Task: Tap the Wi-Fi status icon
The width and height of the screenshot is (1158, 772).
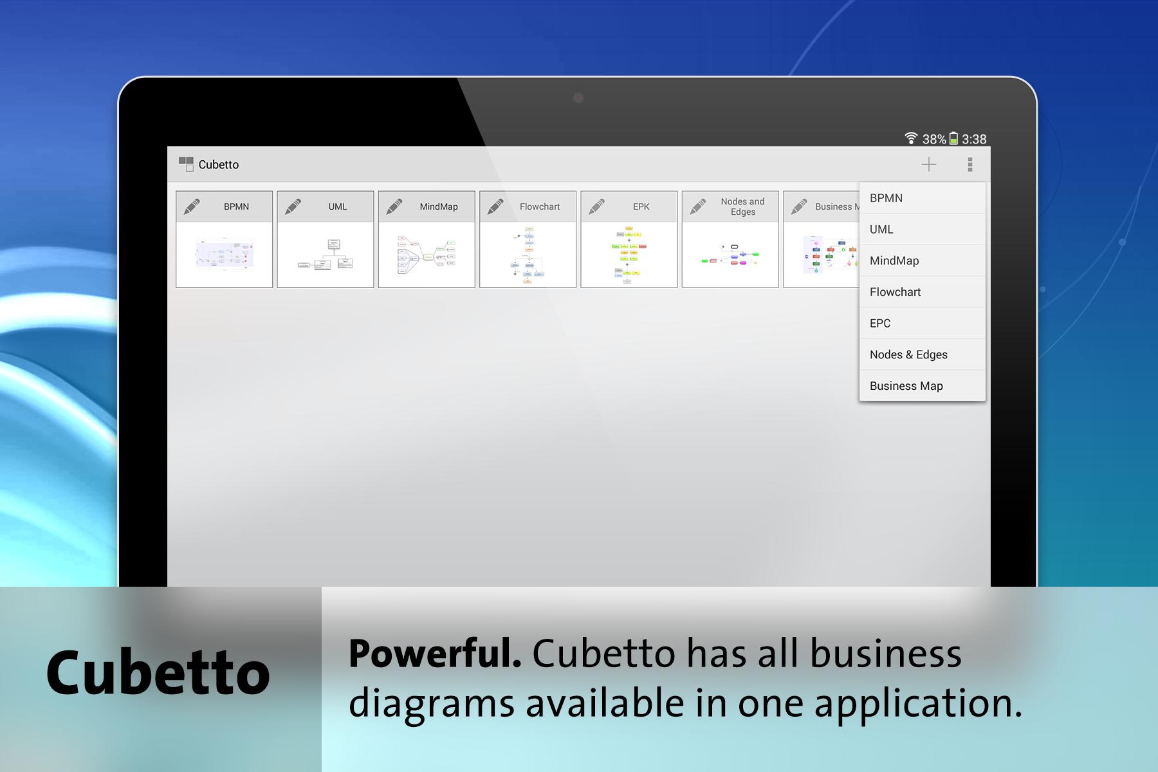Action: click(911, 138)
